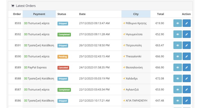View order 8588 with the eye icon

click(178, 78)
